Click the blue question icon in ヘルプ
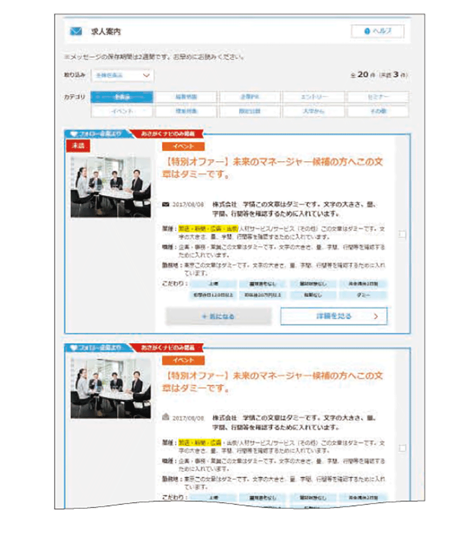476x537 pixels. coord(367,31)
